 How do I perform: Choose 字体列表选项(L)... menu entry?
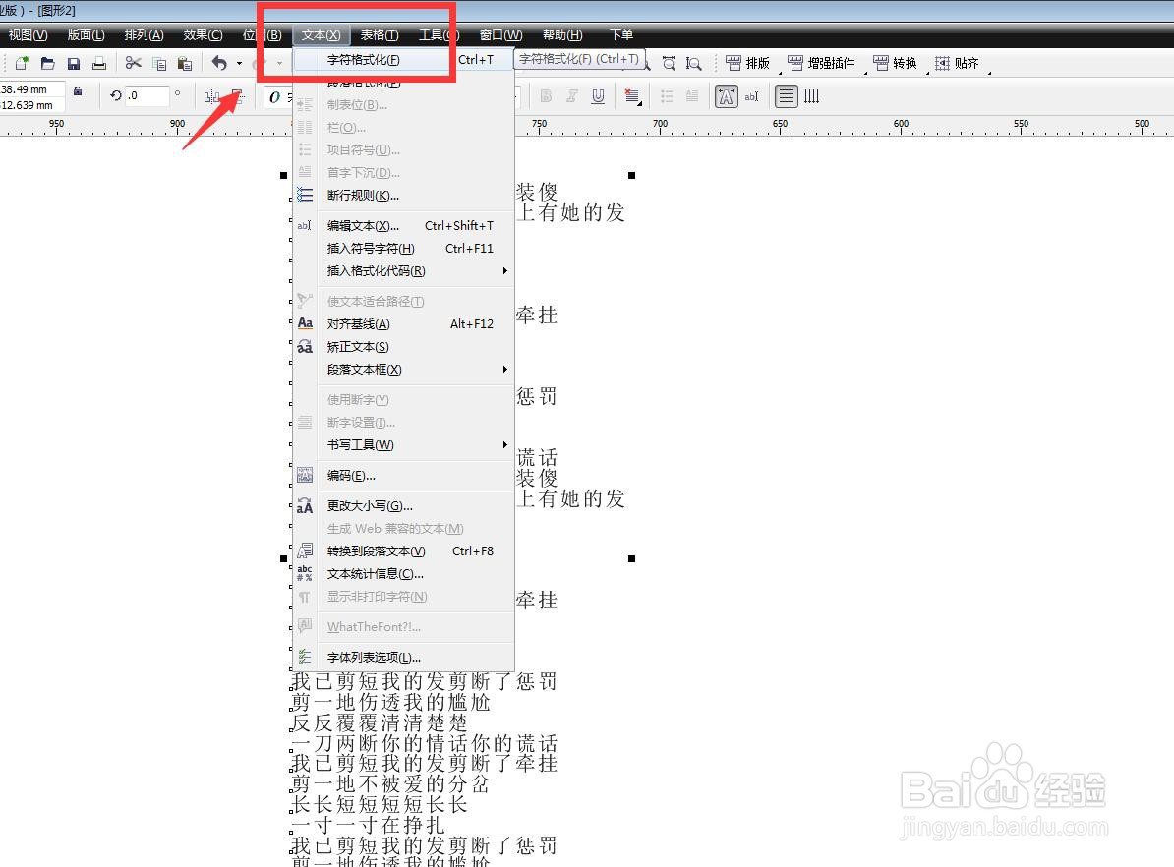[x=403, y=658]
